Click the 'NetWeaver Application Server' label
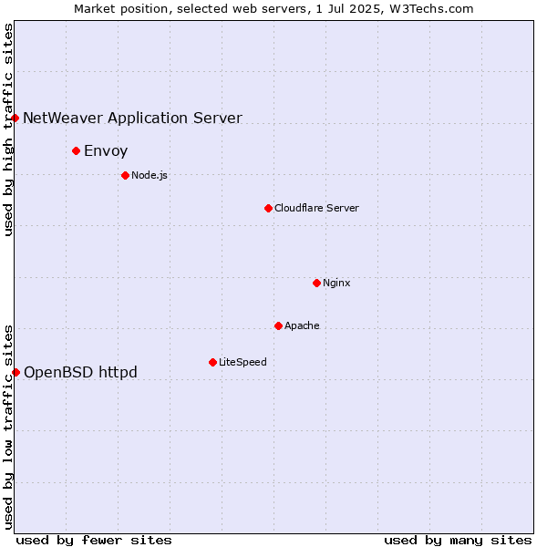The width and height of the screenshot is (547, 547). click(x=132, y=119)
